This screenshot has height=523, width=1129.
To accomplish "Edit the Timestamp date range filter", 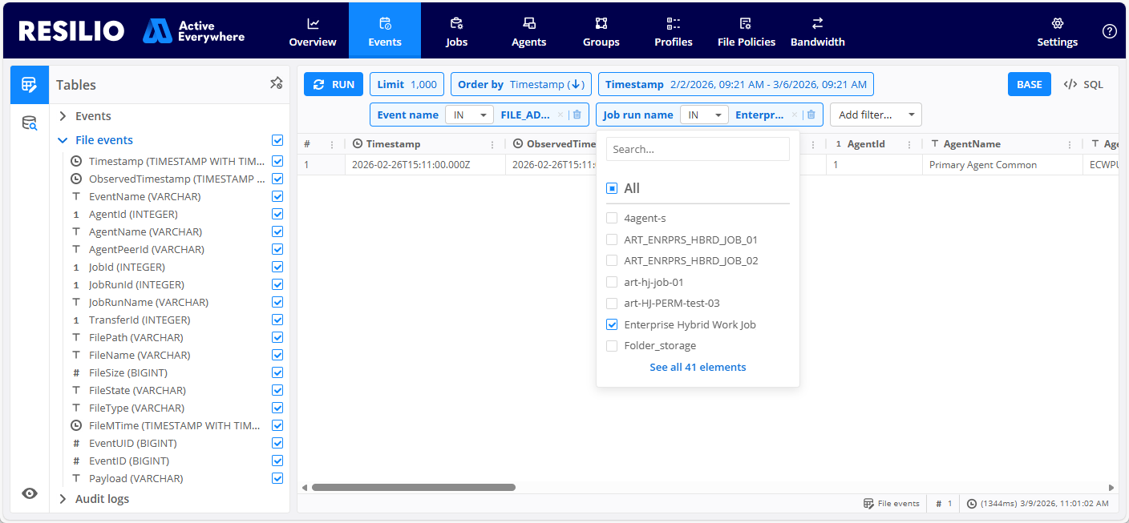I will click(x=735, y=85).
